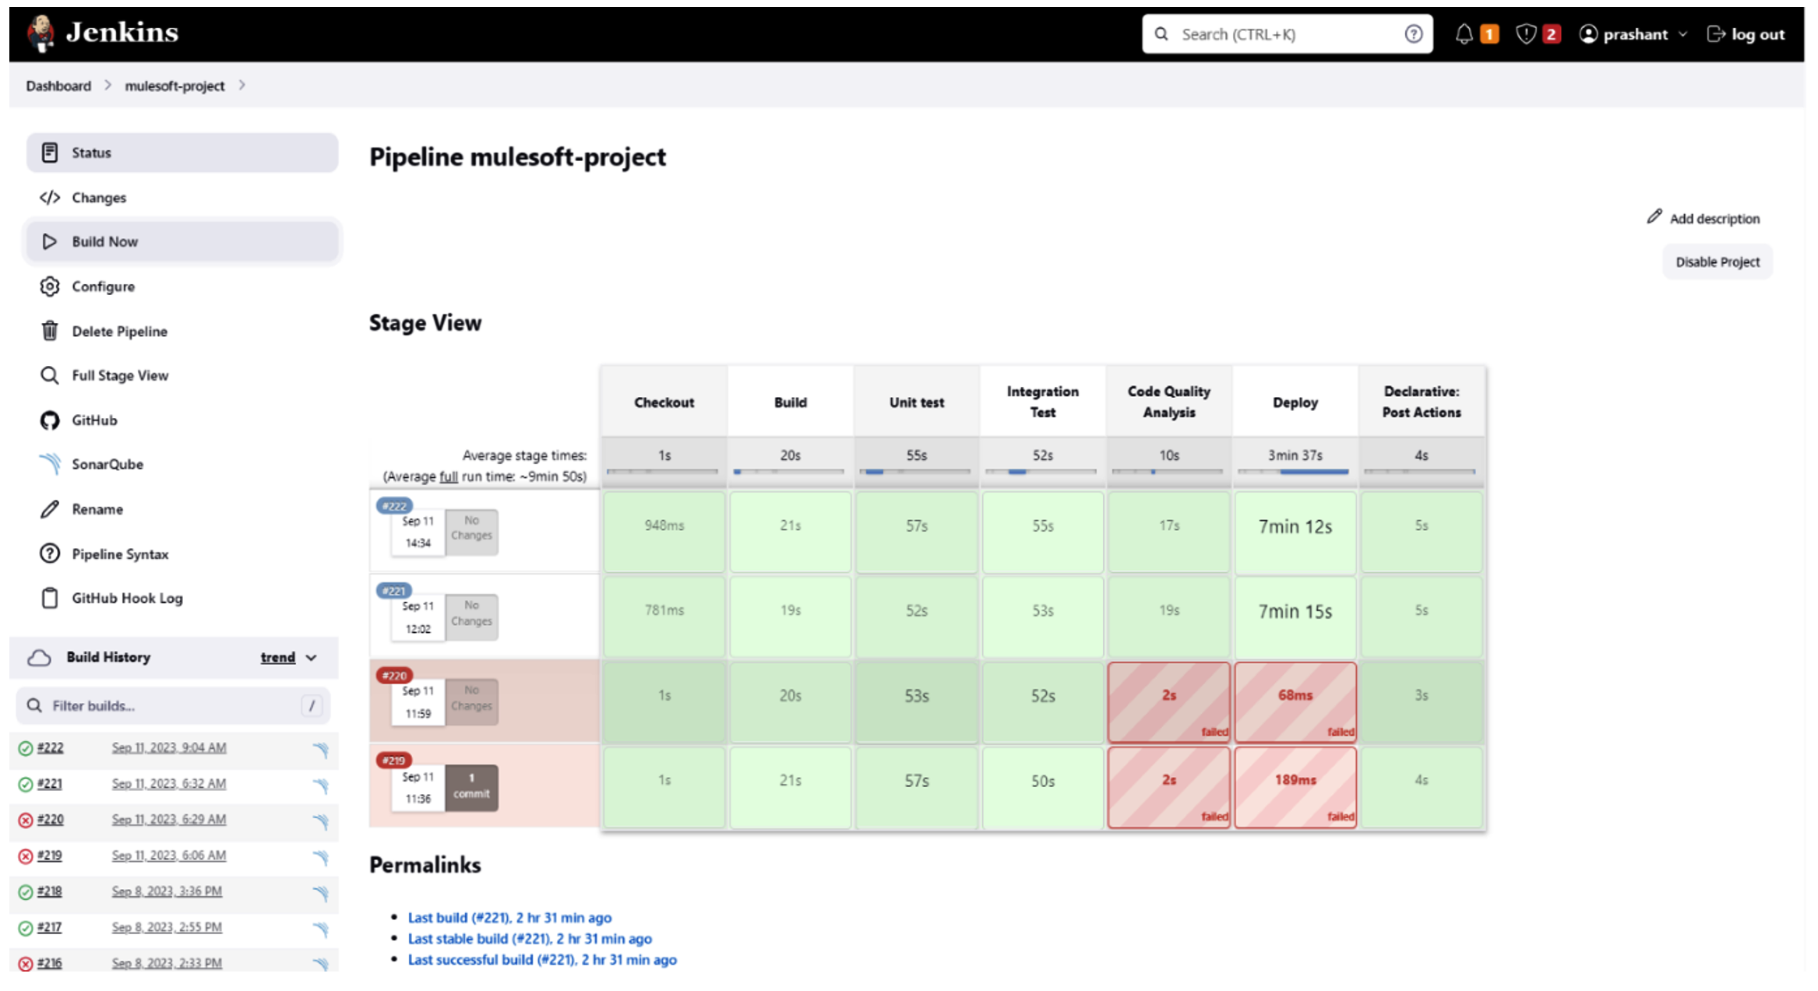This screenshot has width=1818, height=991.
Task: Expand mulesoft-project breadcrumb chevron
Action: (x=241, y=85)
